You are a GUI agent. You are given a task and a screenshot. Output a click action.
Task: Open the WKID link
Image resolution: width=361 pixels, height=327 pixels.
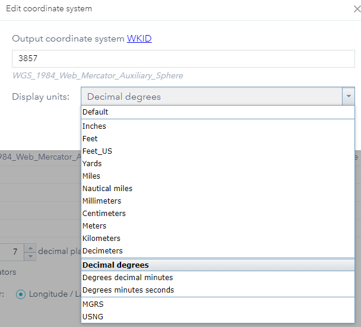click(139, 39)
